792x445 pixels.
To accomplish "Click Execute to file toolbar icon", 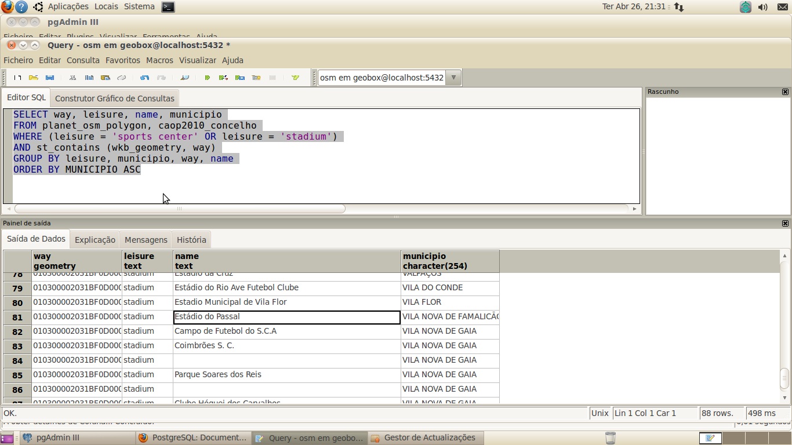I will click(x=239, y=78).
